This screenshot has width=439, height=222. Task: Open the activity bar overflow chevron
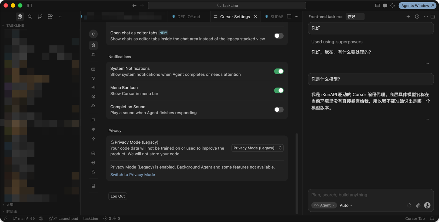[x=60, y=17]
